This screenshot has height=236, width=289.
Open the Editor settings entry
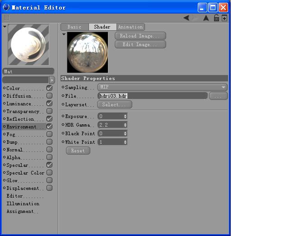(14, 196)
